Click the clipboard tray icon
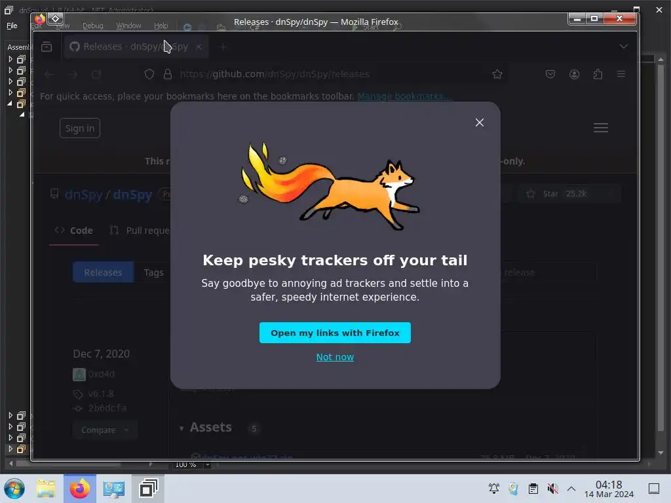Image resolution: width=671 pixels, height=503 pixels. coord(533,489)
